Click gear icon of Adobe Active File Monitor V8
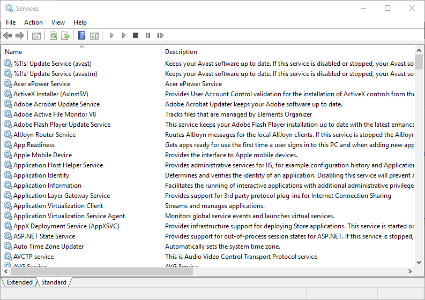 click(x=8, y=114)
